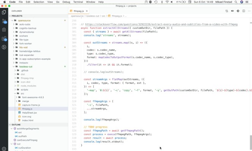This screenshot has height=151, width=252.
Task: Open the GitLens view in activity bar
Action: coord(4,47)
